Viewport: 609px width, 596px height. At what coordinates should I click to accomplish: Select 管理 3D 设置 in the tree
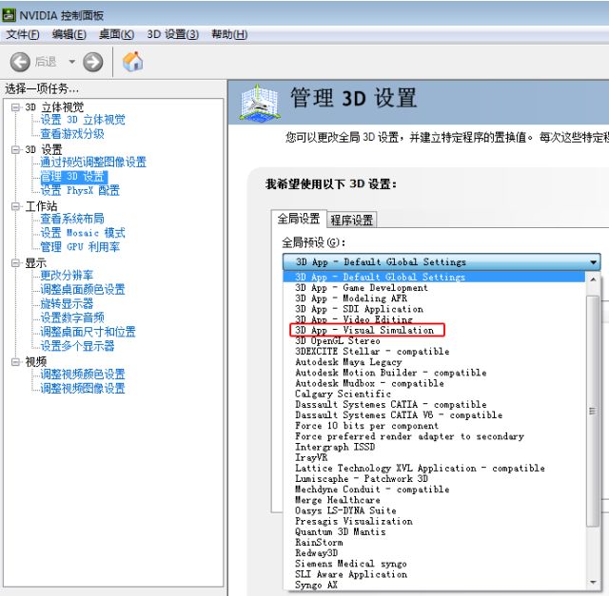point(74,177)
